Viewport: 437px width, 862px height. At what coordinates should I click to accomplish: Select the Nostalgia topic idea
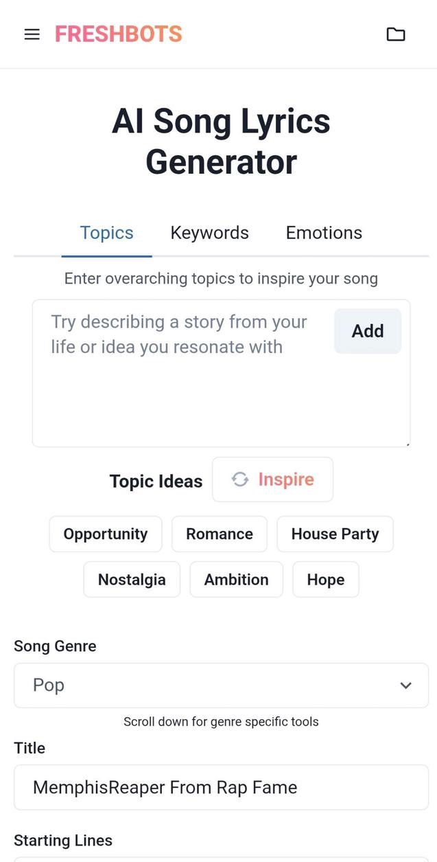click(131, 579)
